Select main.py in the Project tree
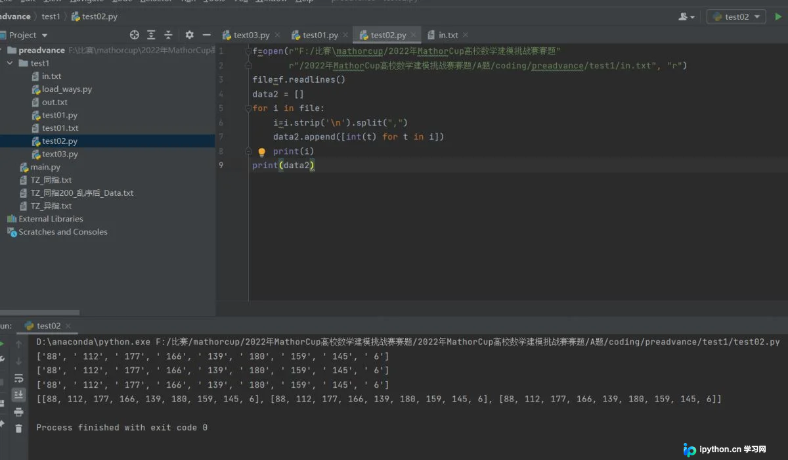The image size is (788, 460). (x=45, y=167)
